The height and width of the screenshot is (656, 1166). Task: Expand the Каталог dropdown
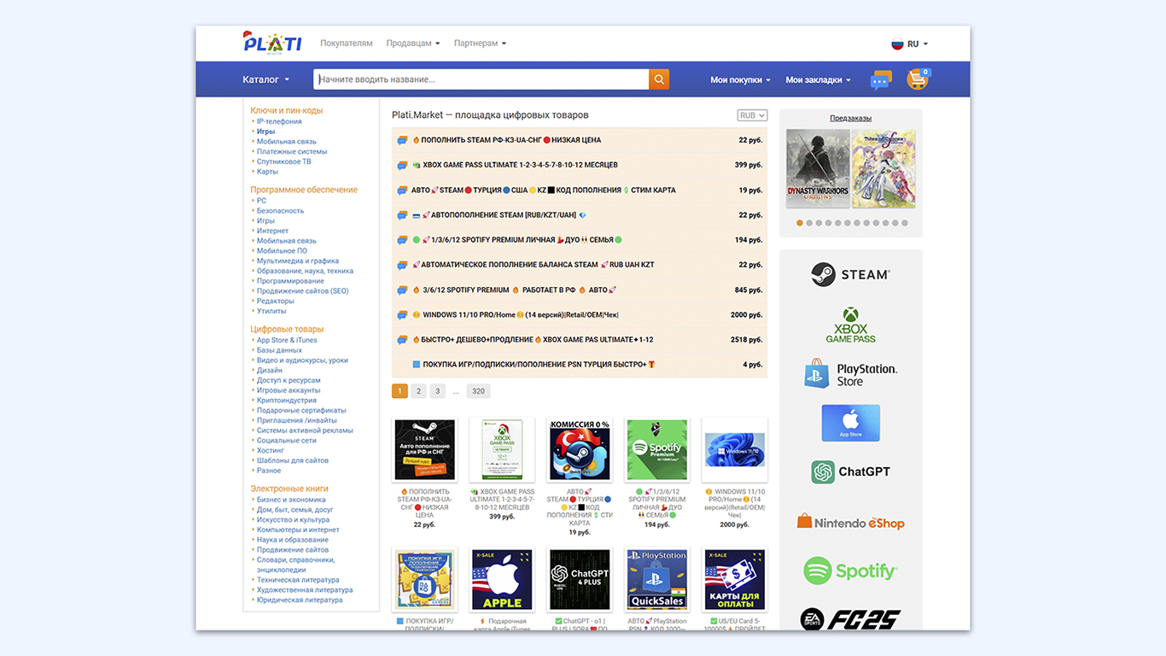(266, 79)
